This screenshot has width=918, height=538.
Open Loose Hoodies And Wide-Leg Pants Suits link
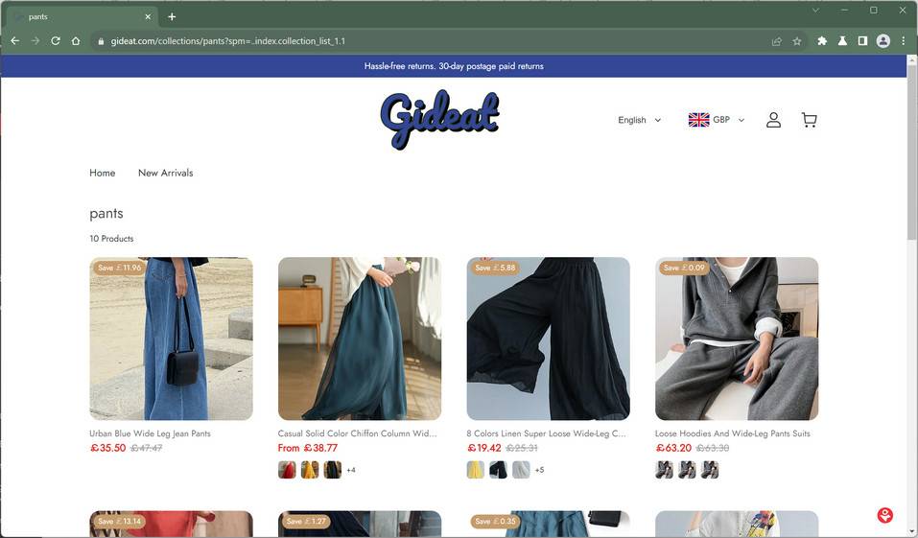733,433
